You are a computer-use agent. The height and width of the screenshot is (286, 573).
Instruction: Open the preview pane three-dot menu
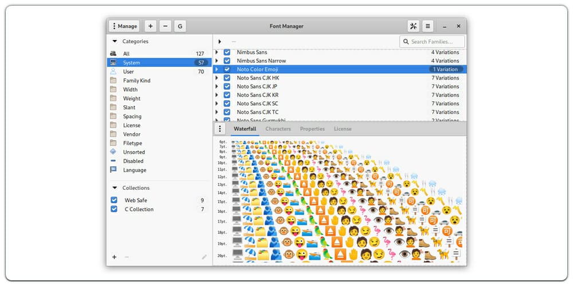(219, 129)
